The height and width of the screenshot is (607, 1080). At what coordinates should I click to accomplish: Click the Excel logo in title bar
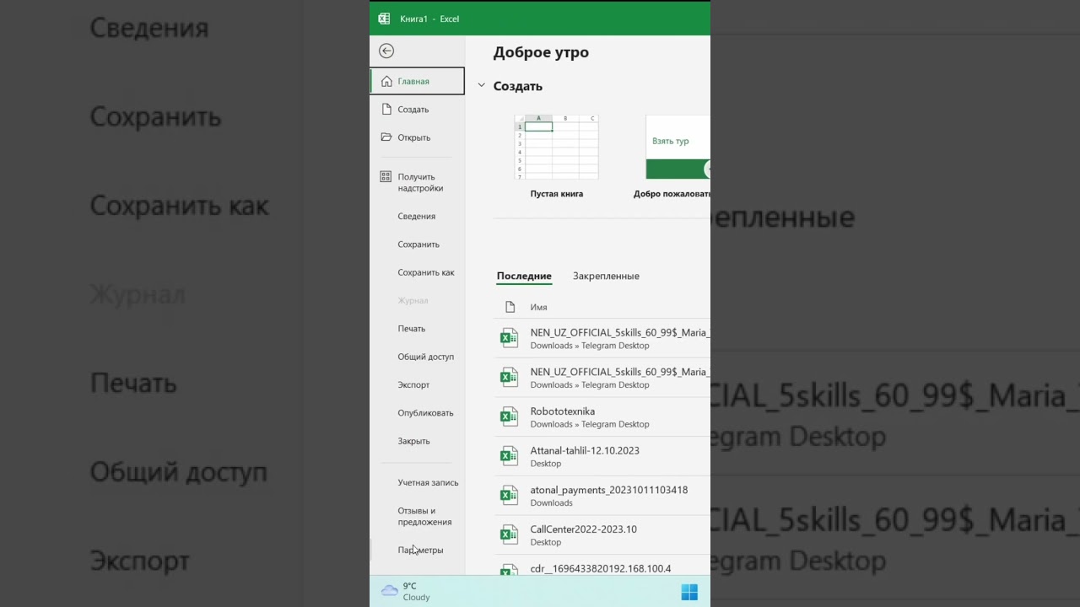pyautogui.click(x=384, y=19)
